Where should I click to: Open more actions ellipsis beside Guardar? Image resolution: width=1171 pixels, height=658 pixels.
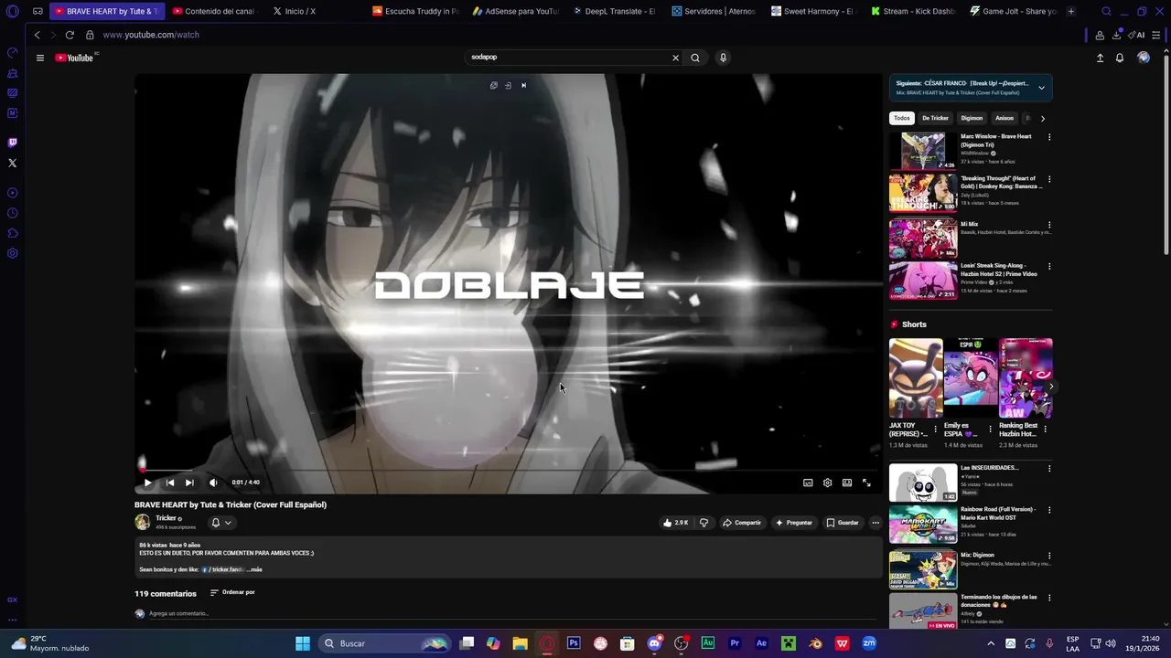(876, 523)
